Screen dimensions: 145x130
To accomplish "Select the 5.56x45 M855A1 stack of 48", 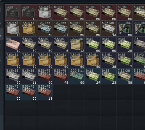I will pyautogui.click(x=61, y=76).
